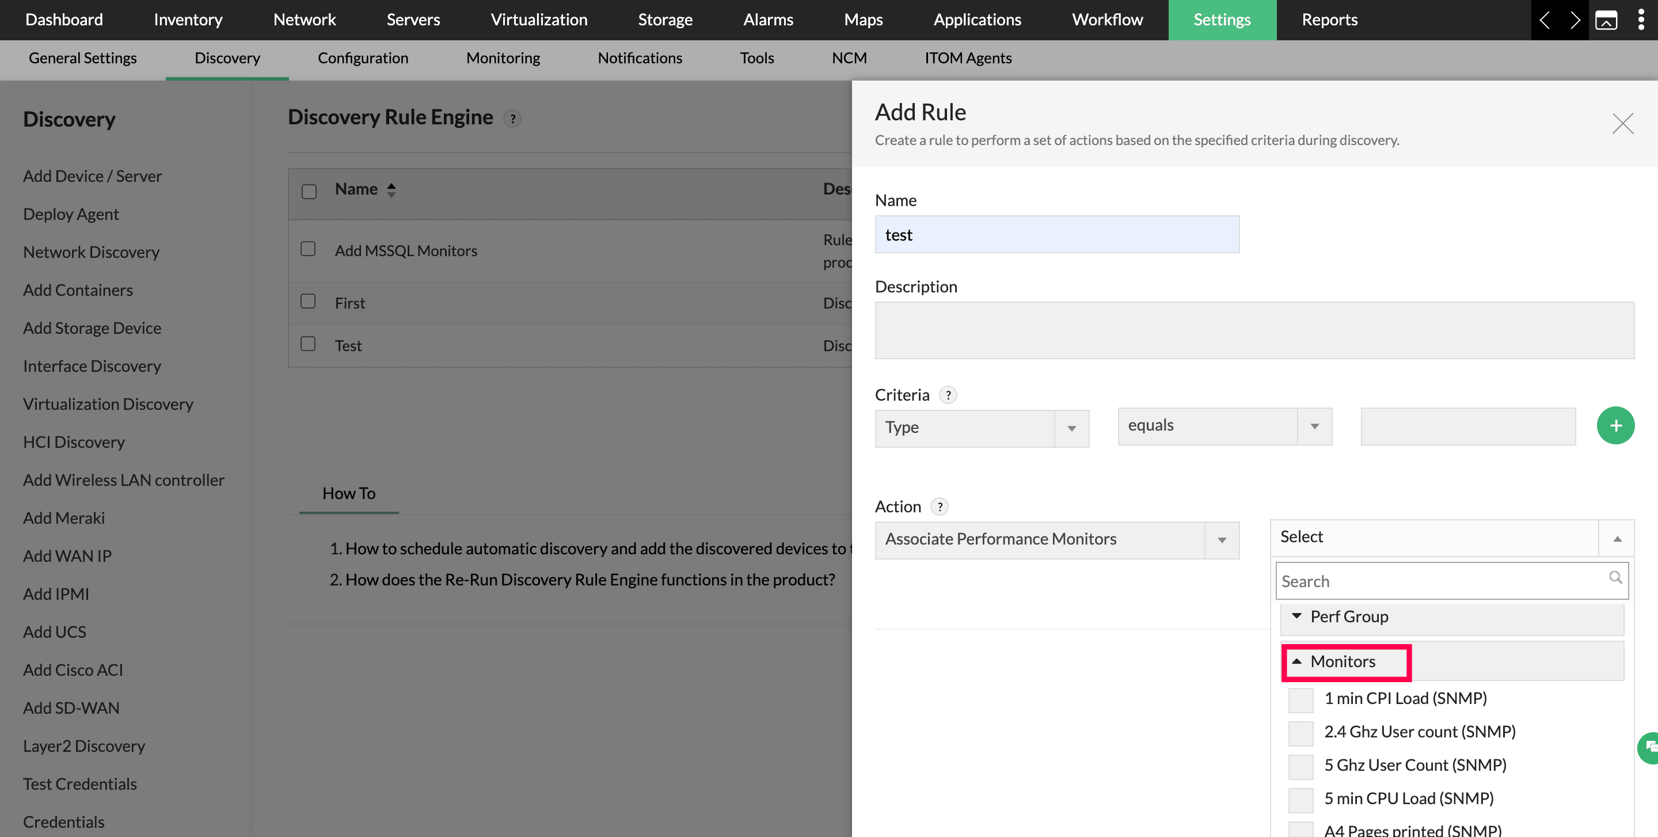
Task: Open Network Discovery in sidebar
Action: [x=91, y=252]
